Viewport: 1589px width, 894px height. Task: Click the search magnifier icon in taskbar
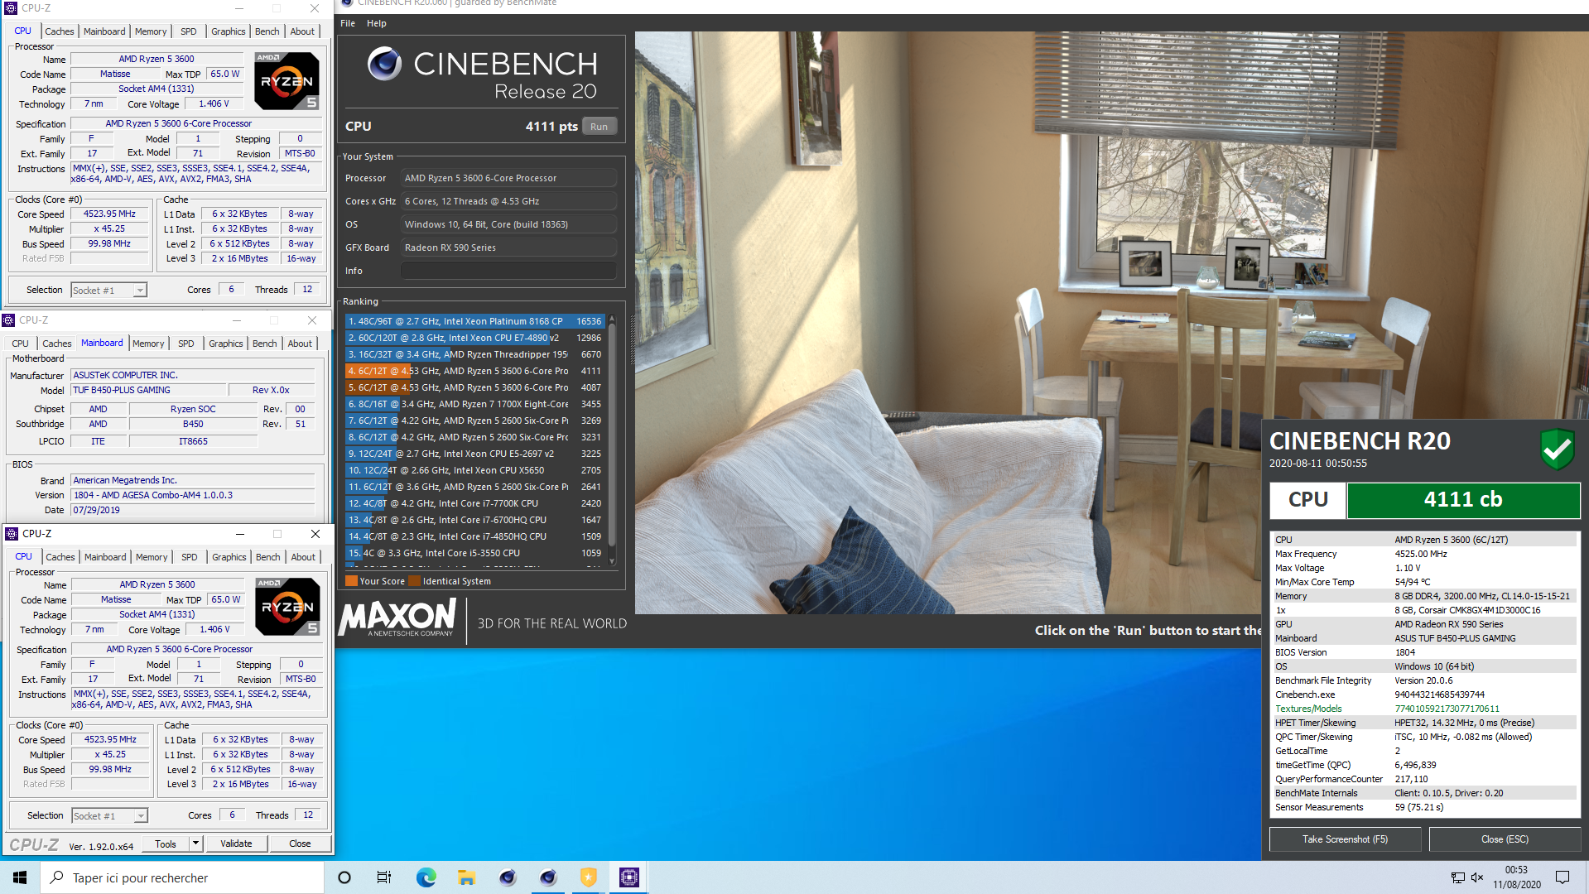click(x=57, y=877)
